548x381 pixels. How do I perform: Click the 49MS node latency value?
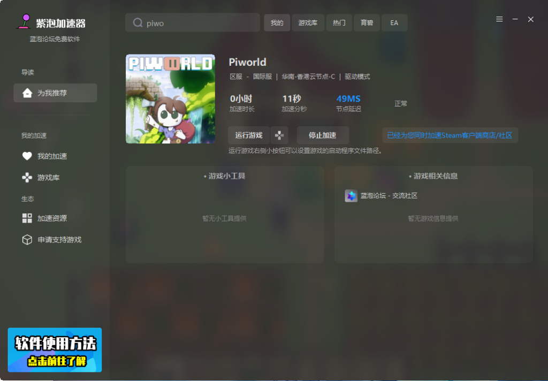[x=348, y=99]
